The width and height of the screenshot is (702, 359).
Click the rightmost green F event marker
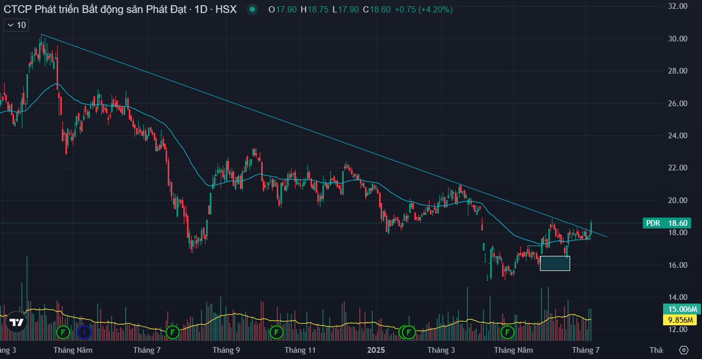coord(507,331)
